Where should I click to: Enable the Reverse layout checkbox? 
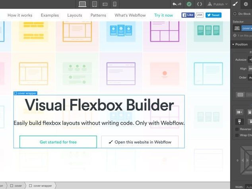(x=237, y=129)
